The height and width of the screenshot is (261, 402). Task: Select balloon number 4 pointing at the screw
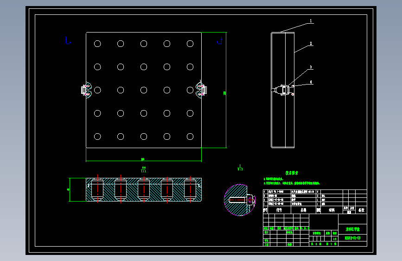pos(311,82)
